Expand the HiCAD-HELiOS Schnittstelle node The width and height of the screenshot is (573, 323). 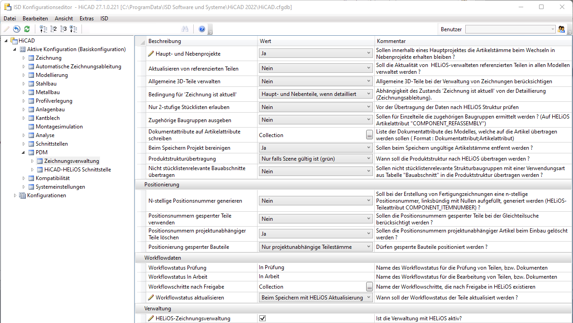pos(33,170)
